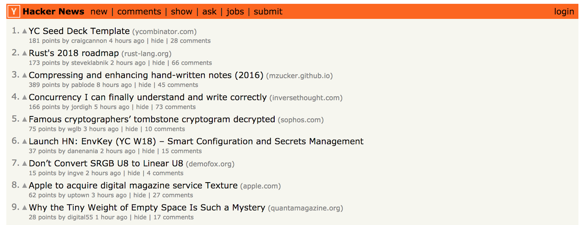This screenshot has height=225, width=586.
Task: Upvote the Concurrency story
Action: click(25, 97)
